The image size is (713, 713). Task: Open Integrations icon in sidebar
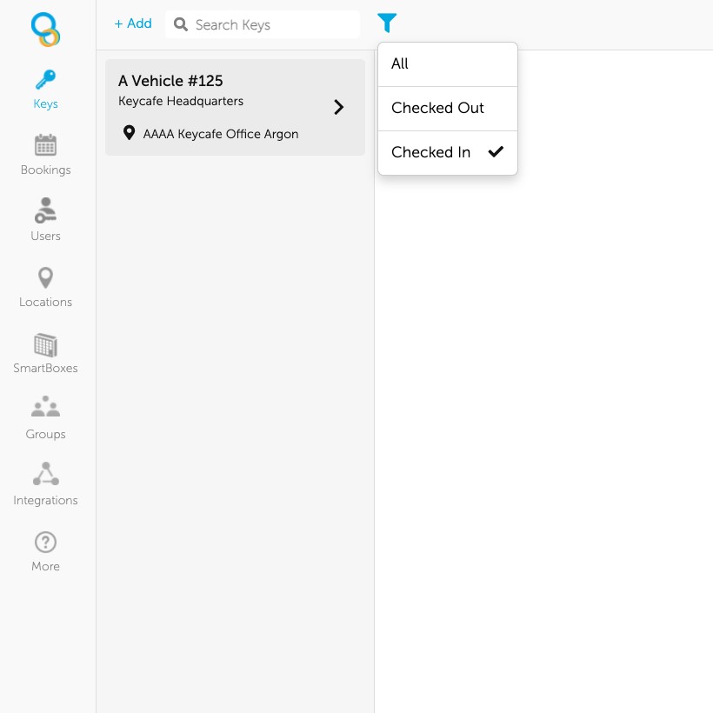[45, 475]
